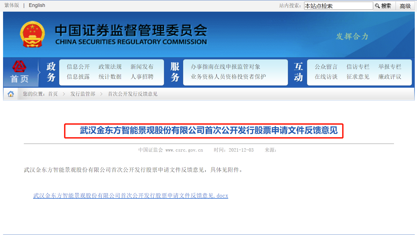Open the 信息披露 menu item

click(78, 77)
